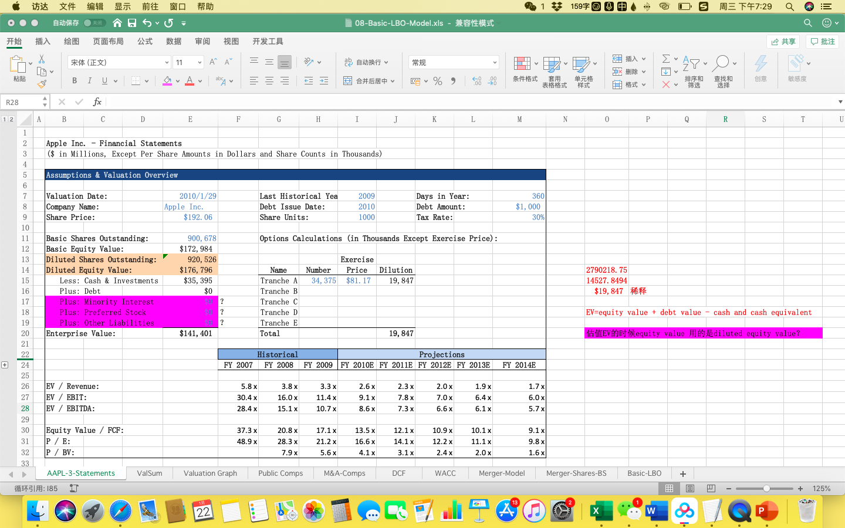Click the Format Painter brush icon
Viewport: 845px width, 528px height.
point(42,84)
